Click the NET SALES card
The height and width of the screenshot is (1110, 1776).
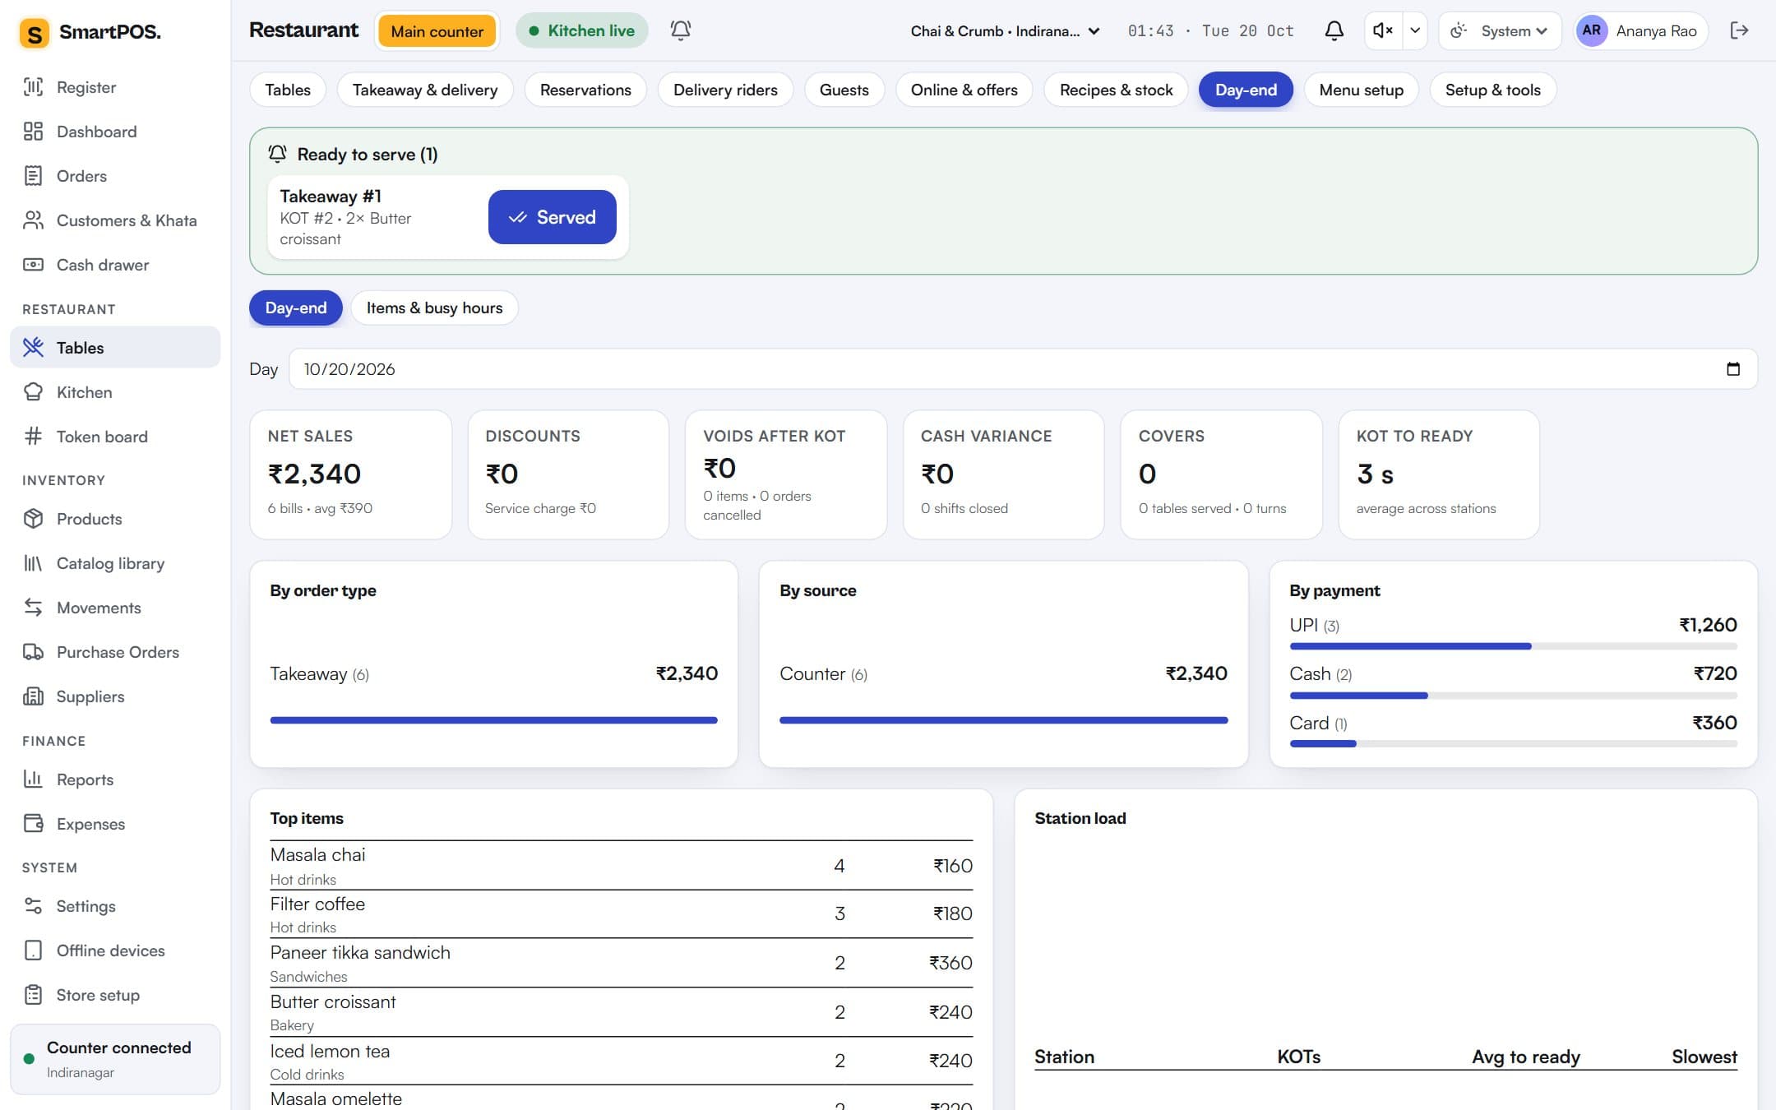[351, 474]
